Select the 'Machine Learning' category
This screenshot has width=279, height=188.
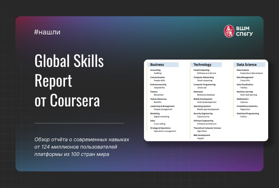pyautogui.click(x=245, y=92)
